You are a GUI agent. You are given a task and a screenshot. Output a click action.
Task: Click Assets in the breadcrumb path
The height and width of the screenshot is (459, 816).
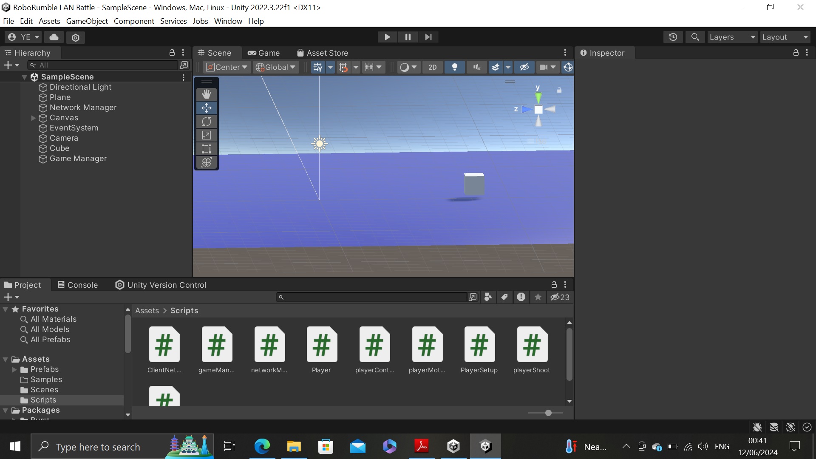(x=147, y=311)
